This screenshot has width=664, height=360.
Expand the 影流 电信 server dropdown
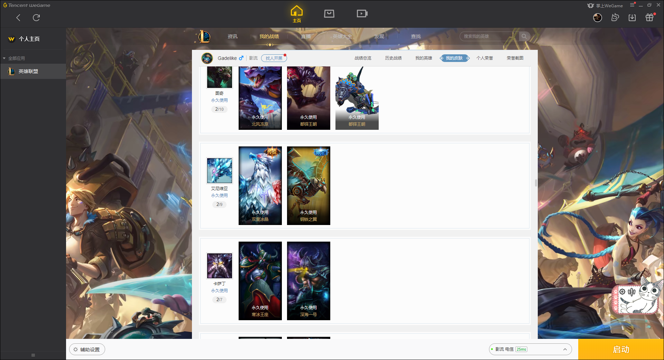tap(530, 349)
